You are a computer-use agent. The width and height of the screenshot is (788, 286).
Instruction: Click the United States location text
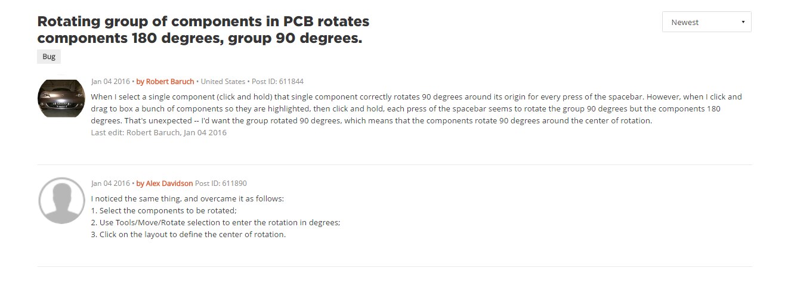click(223, 82)
